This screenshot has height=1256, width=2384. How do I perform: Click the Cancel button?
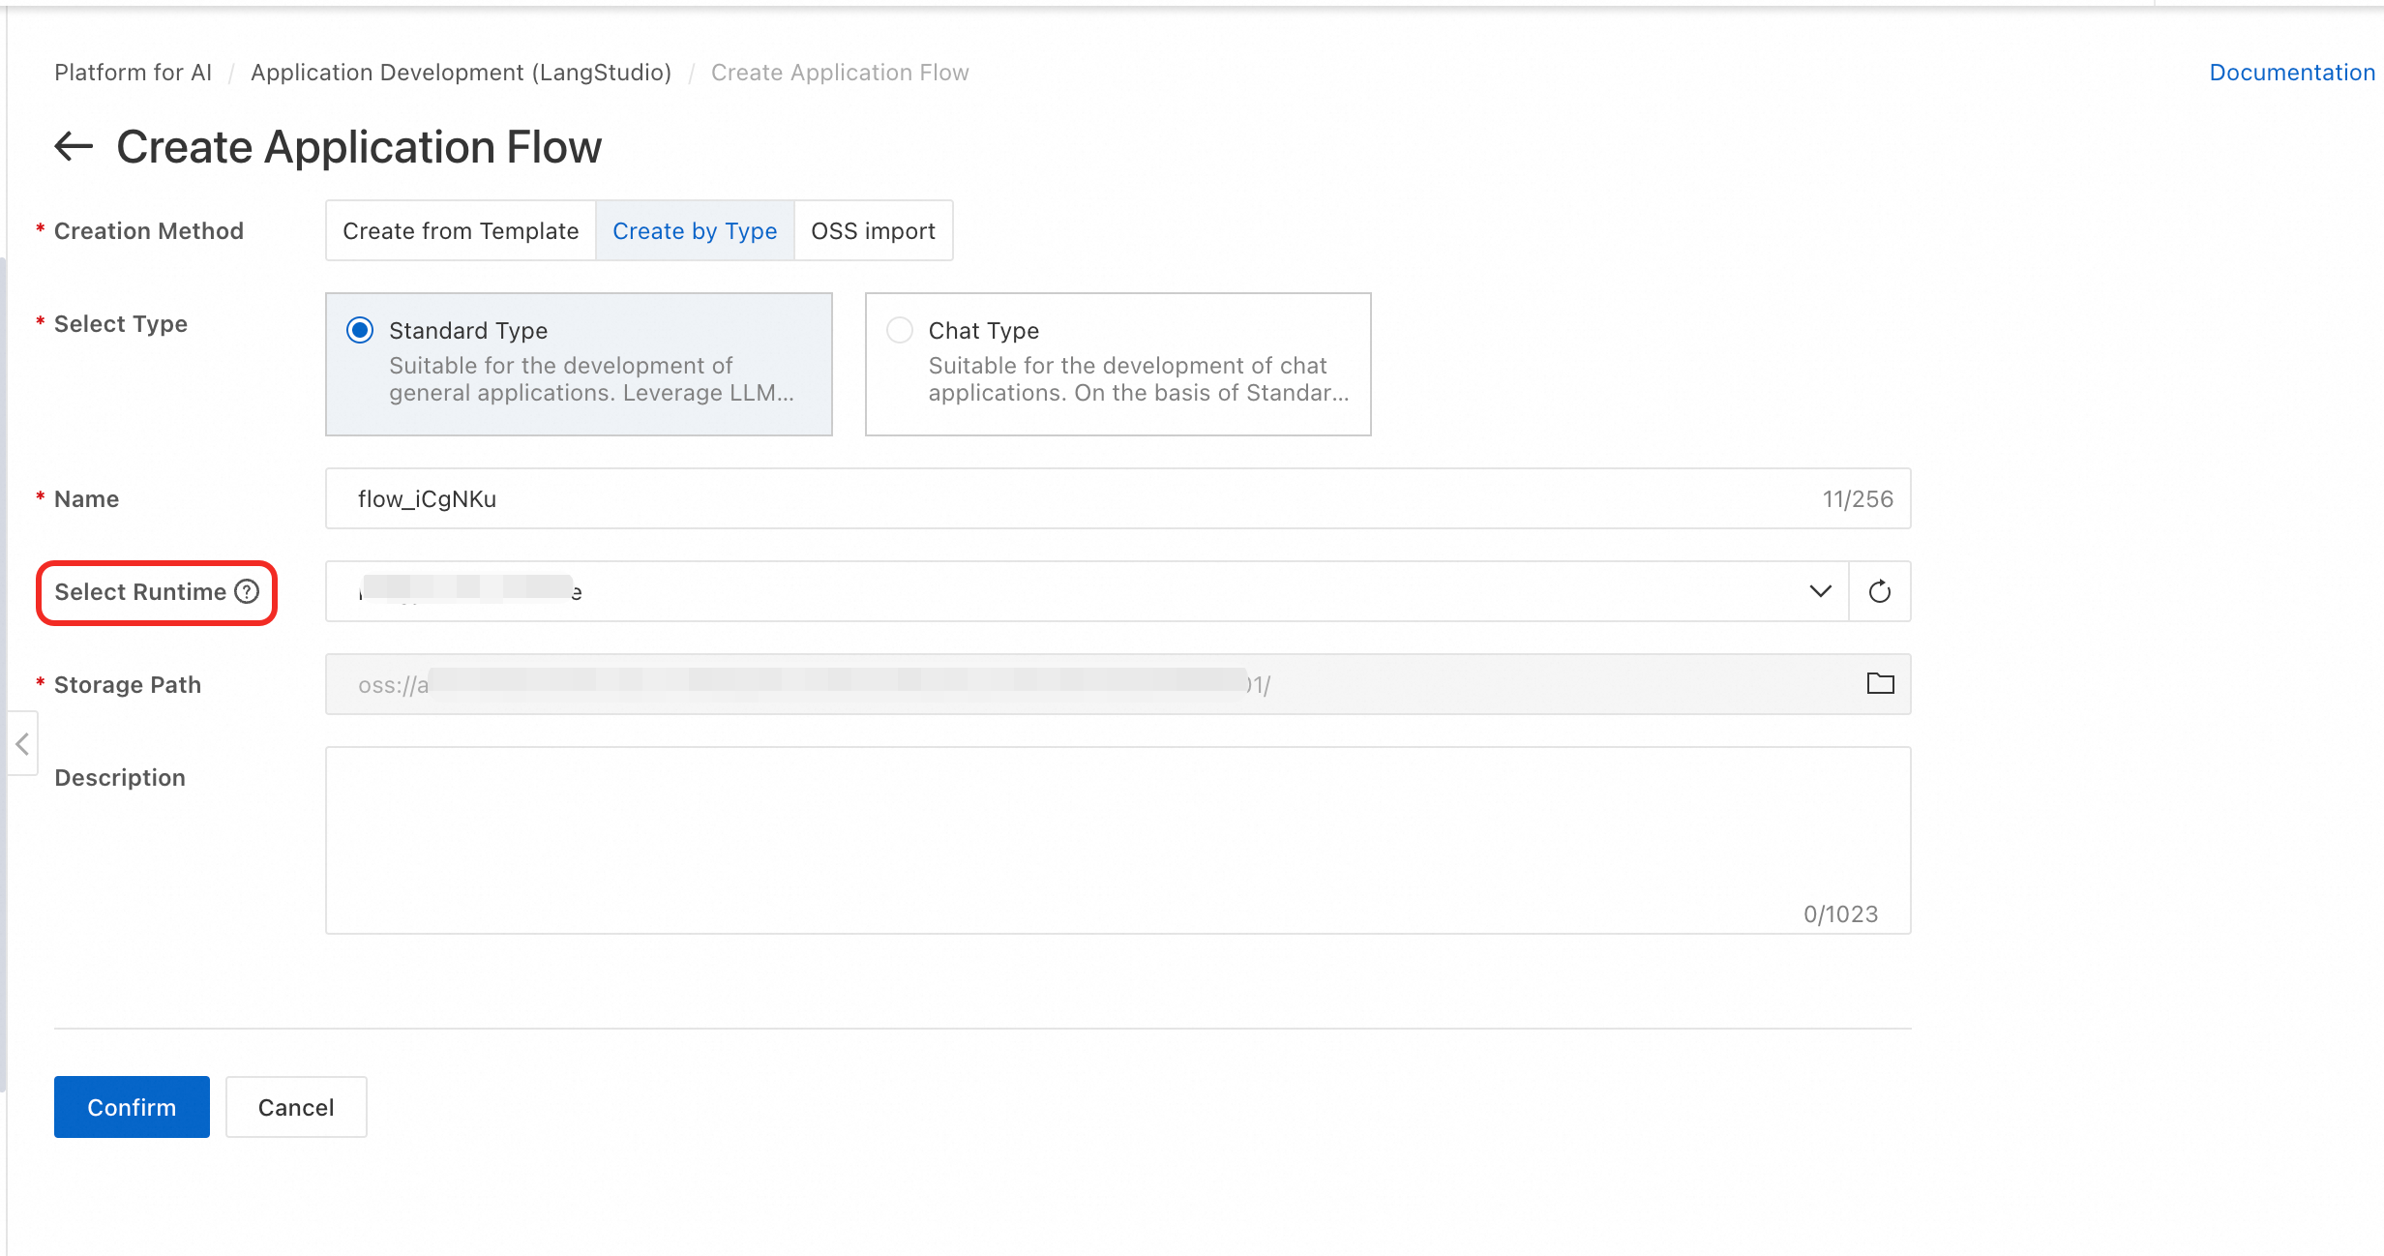click(x=296, y=1107)
